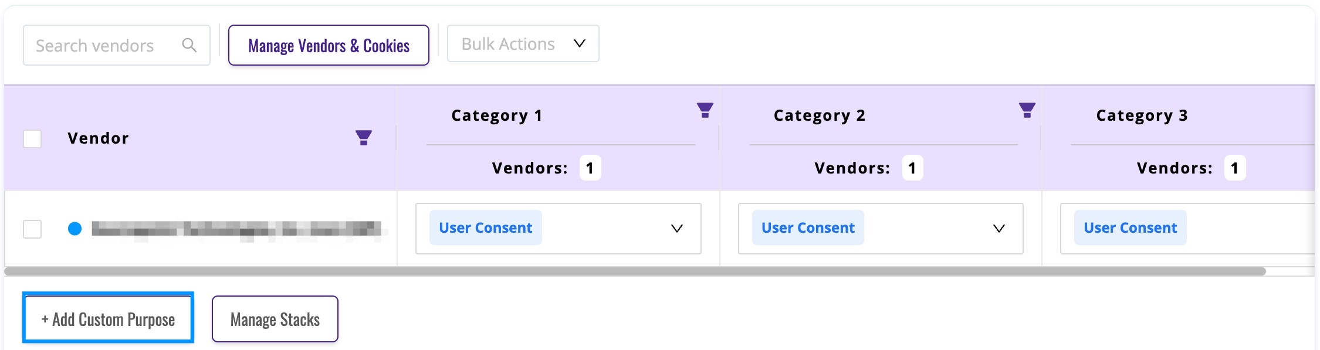Click Category 1 vendors count badge

click(x=590, y=168)
